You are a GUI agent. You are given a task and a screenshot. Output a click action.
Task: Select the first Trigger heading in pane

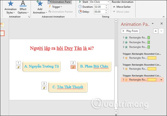click(142, 54)
